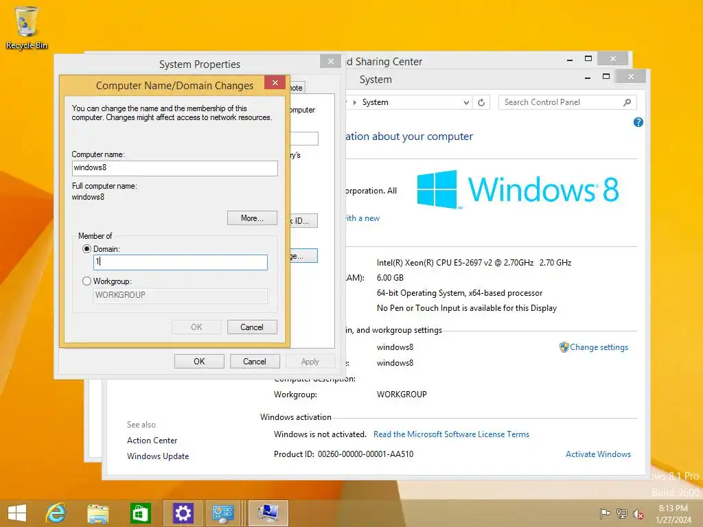This screenshot has width=703, height=527.
Task: Open the Action Center link under See also
Action: pos(152,441)
